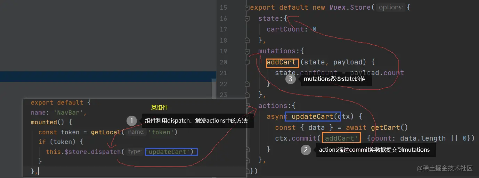The image size is (479, 178).
Task: Collapse the export default block fold marker on line 15
Action: pyautogui.click(x=247, y=8)
